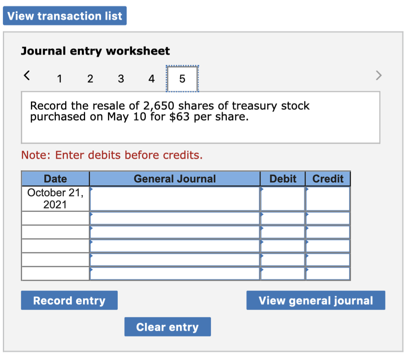Open currently selected transaction tab 5

pos(182,79)
